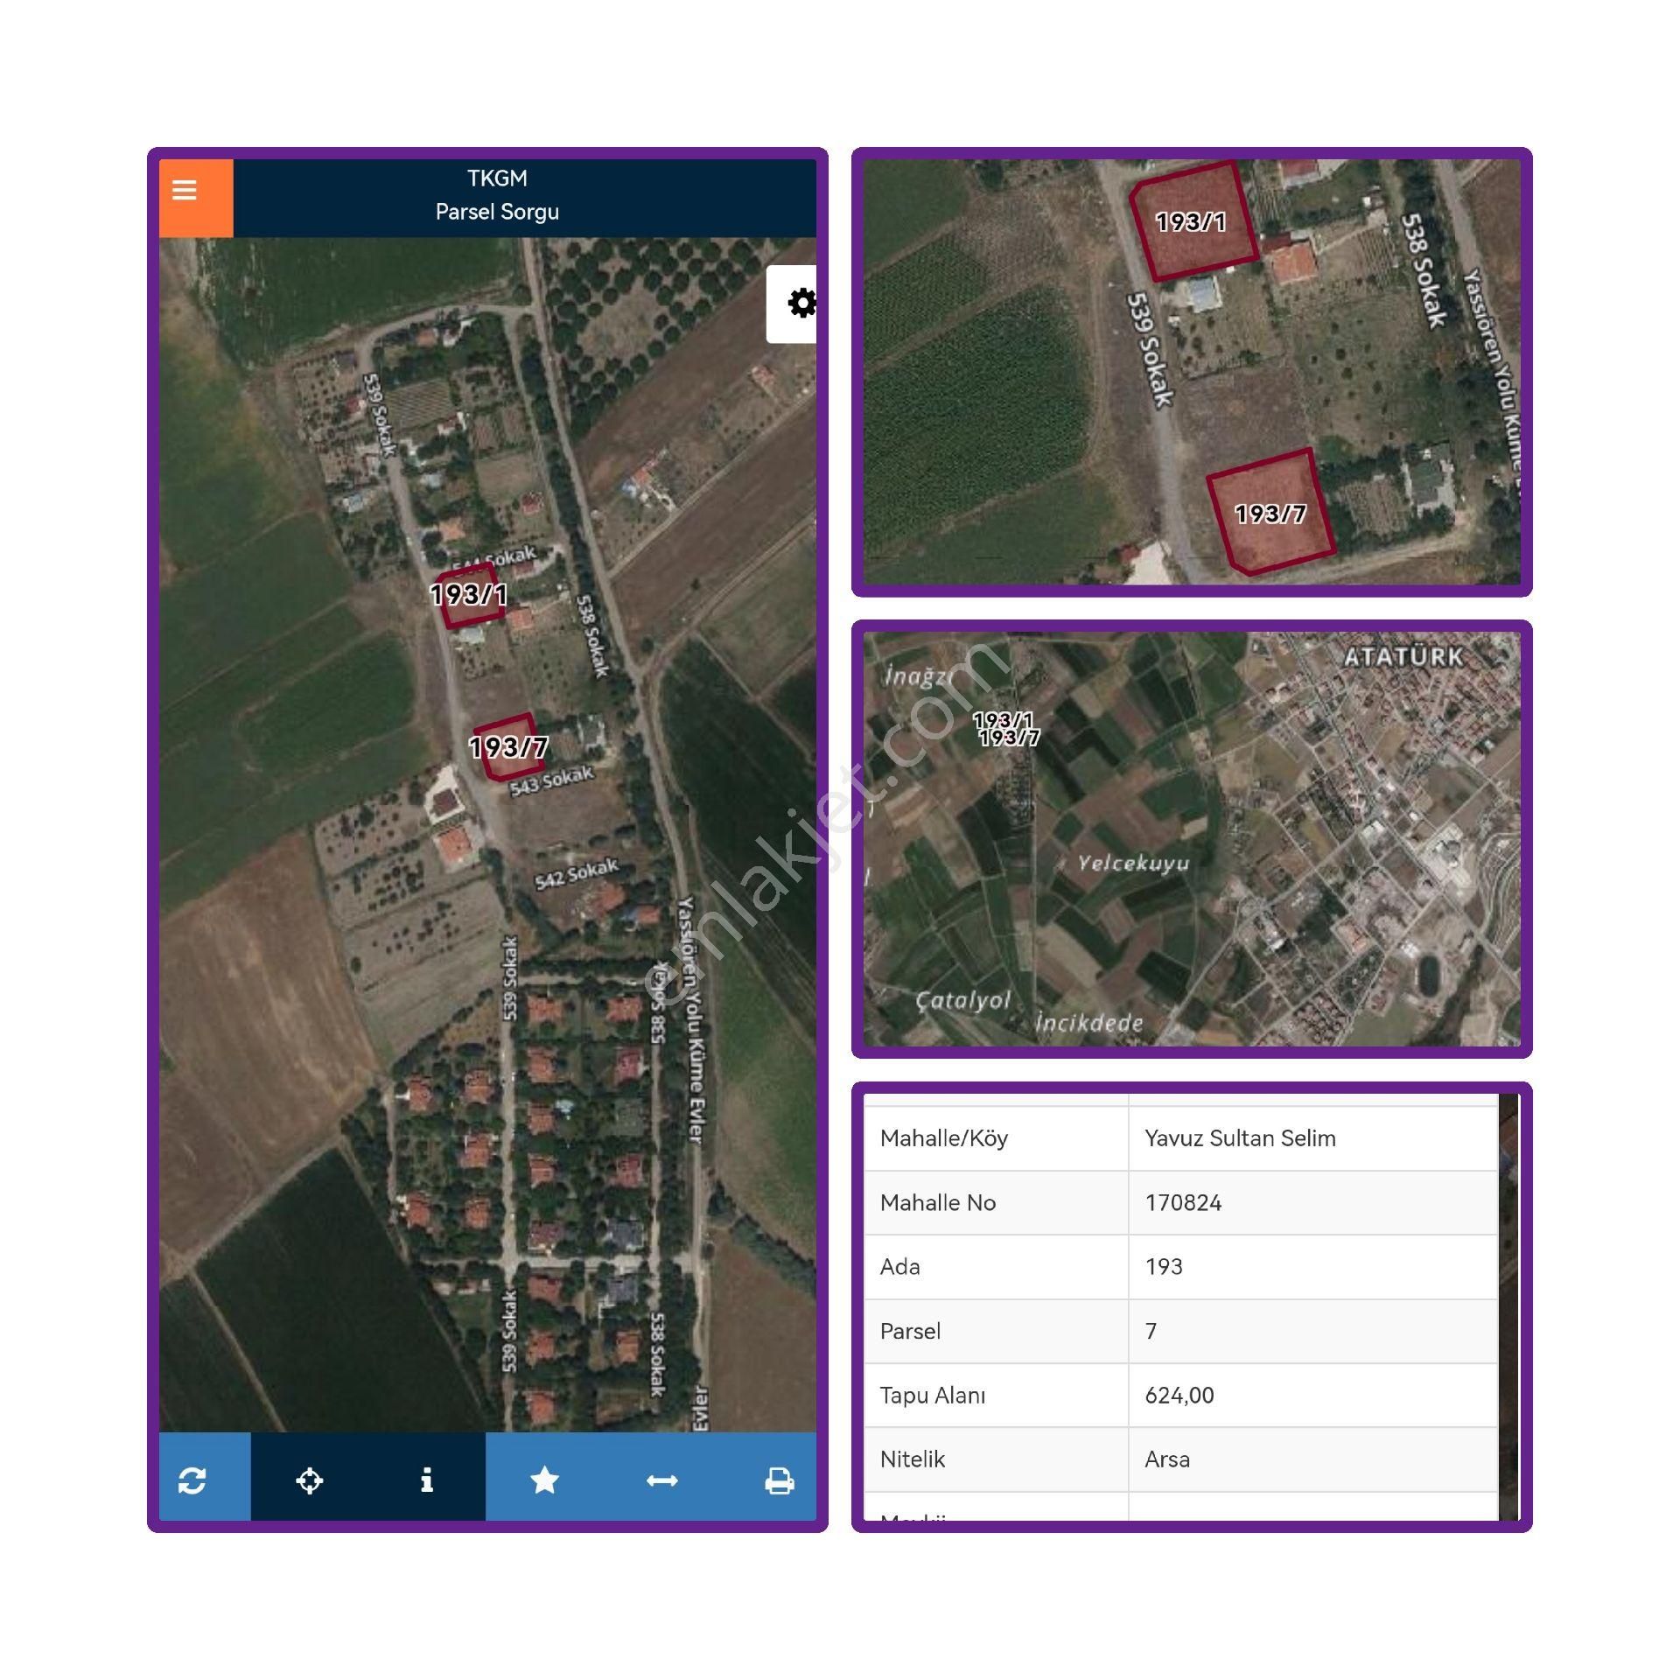The image size is (1680, 1680).
Task: Click the printer icon
Action: point(779,1480)
